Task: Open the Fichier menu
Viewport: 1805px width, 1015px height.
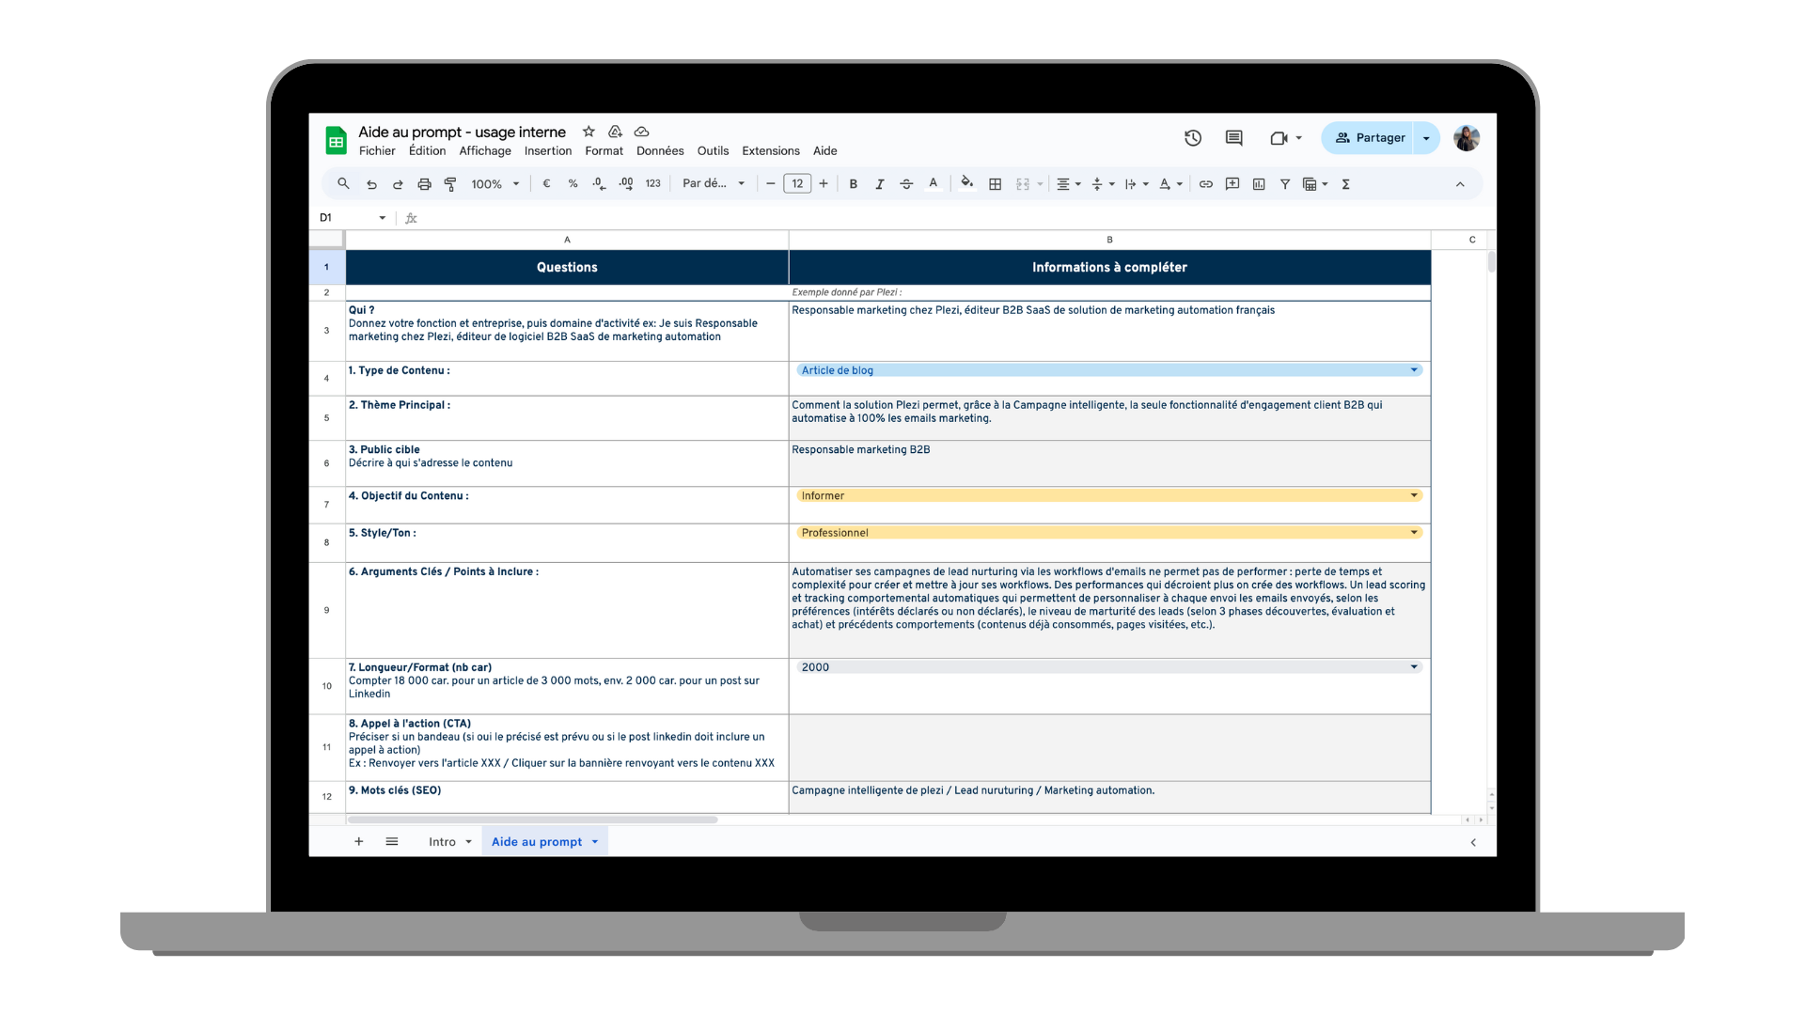Action: pyautogui.click(x=377, y=150)
